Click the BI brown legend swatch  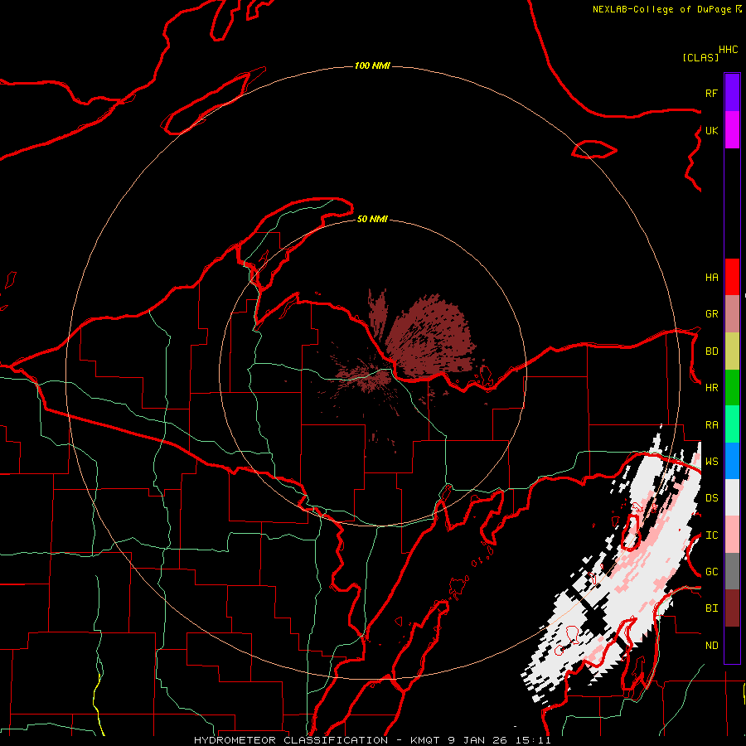coord(732,608)
